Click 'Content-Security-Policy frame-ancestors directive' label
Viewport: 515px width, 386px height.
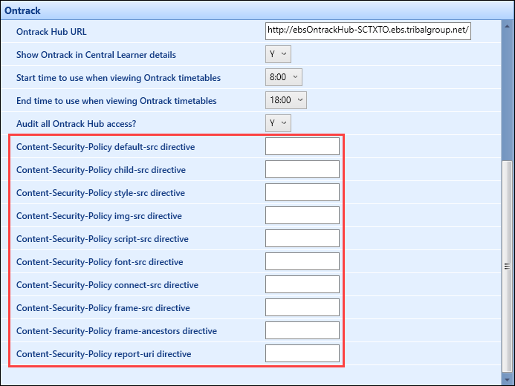tap(117, 331)
